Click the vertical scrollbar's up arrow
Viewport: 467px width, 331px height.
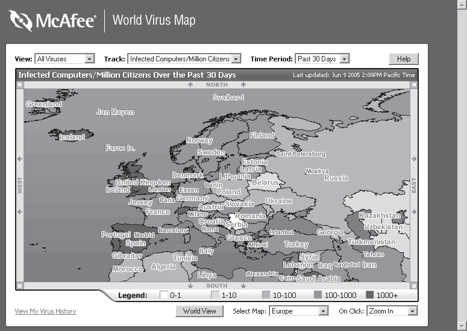click(462, 5)
